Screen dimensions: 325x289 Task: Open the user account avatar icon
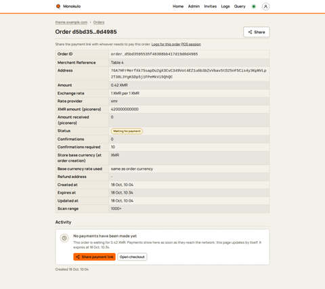pos(265,7)
